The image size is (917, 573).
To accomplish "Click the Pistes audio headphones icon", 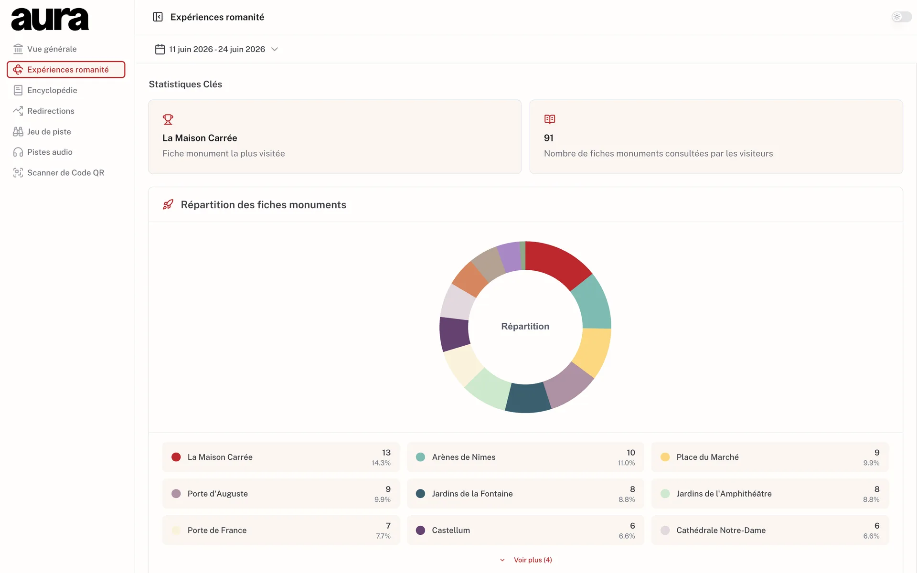I will click(18, 152).
